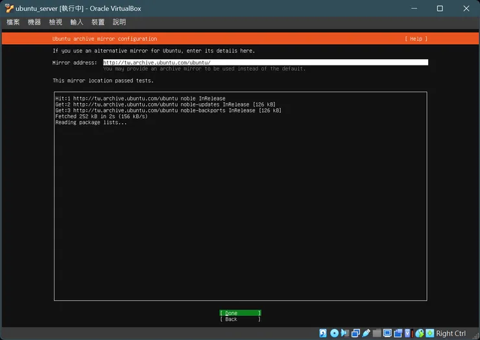
Task: Click 'Ubuntu archive mirror configuration' header title
Action: [x=104, y=39]
